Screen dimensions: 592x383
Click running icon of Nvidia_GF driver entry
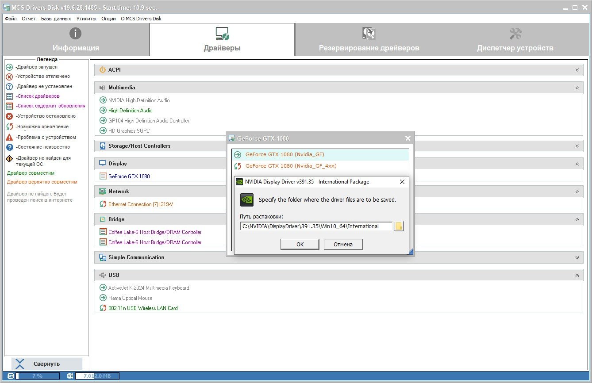pos(238,155)
